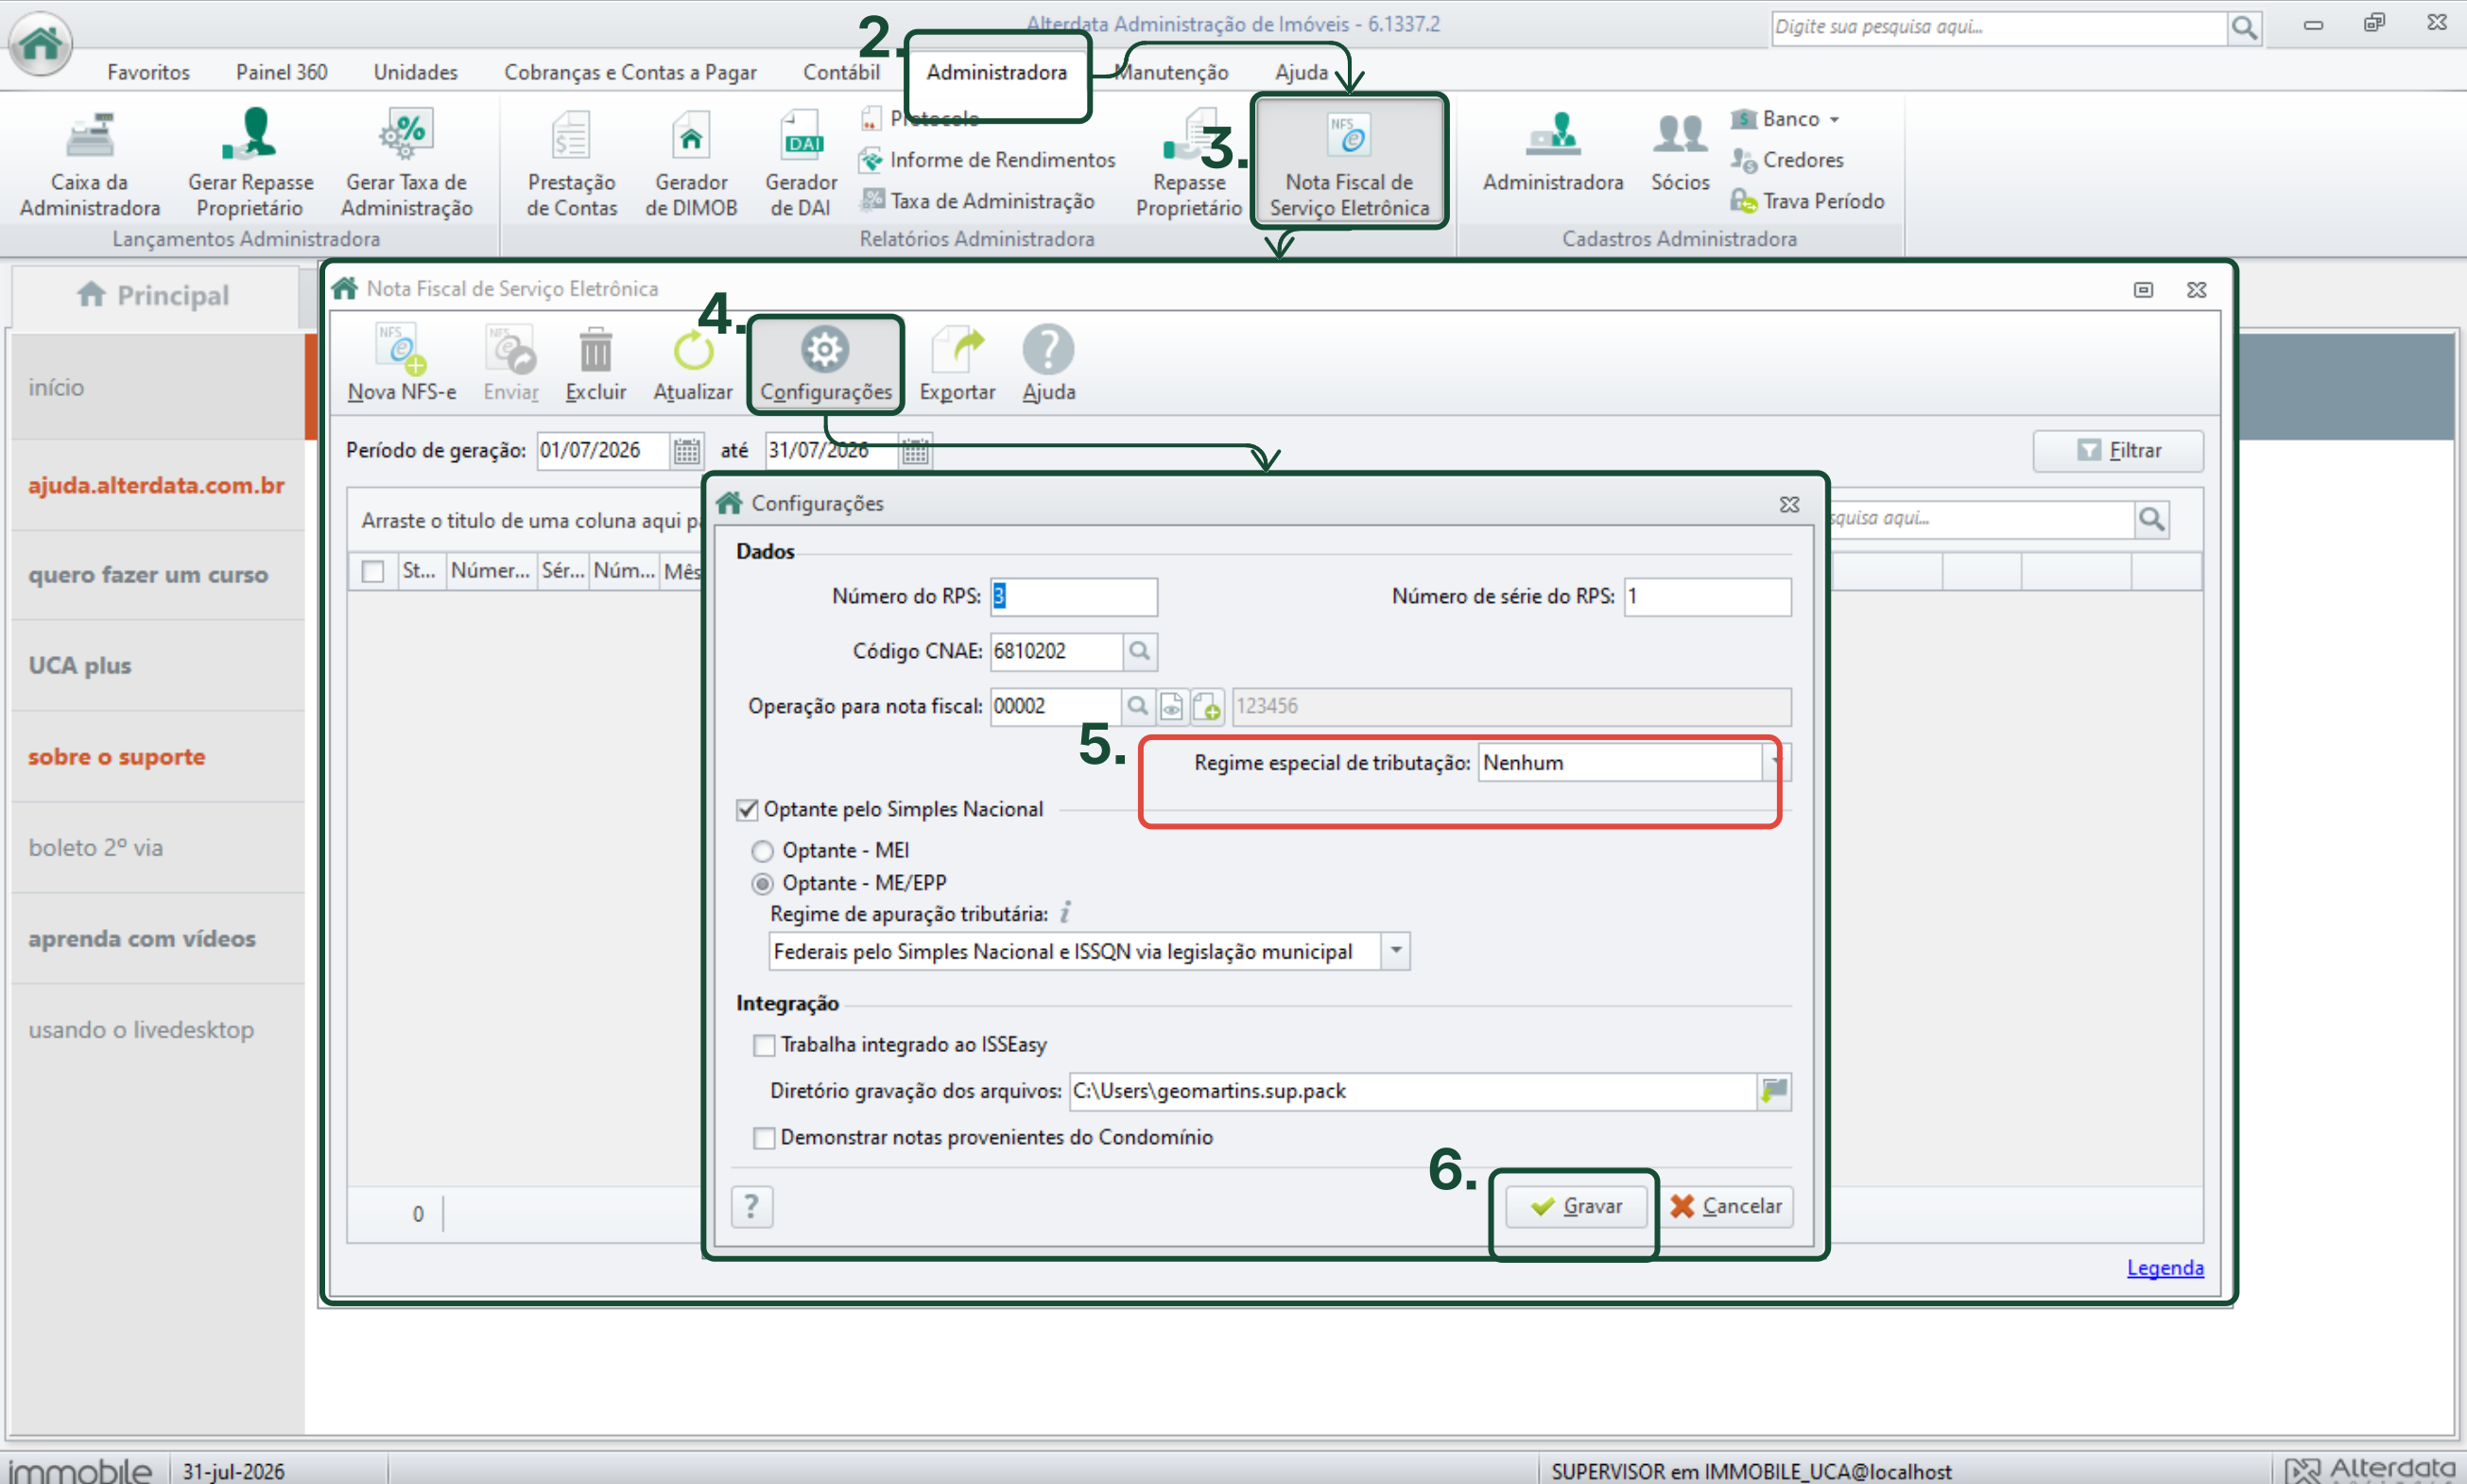The height and width of the screenshot is (1484, 2467).
Task: Open the Ajuda ribbon tab
Action: [x=1301, y=72]
